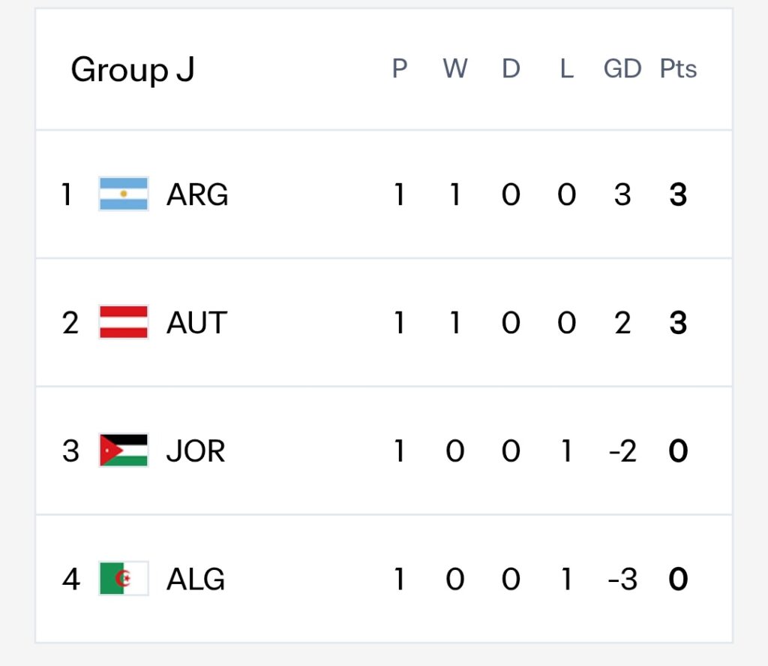Click the Algeria flag icon
Viewport: 768px width, 666px height.
(124, 578)
